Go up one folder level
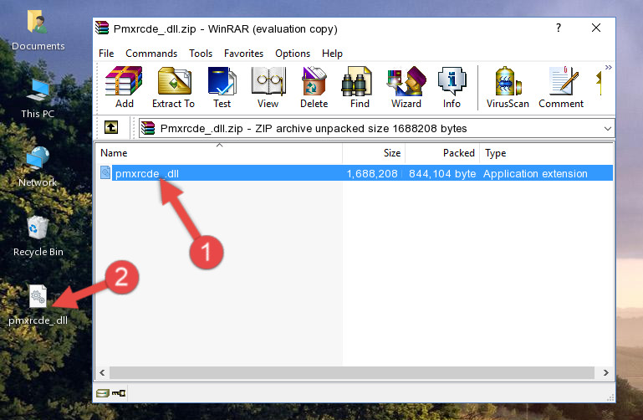 (x=111, y=127)
